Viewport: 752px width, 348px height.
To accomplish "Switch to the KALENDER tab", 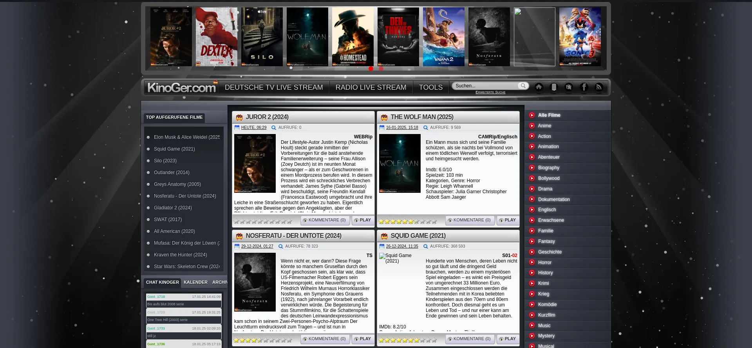I will point(195,282).
